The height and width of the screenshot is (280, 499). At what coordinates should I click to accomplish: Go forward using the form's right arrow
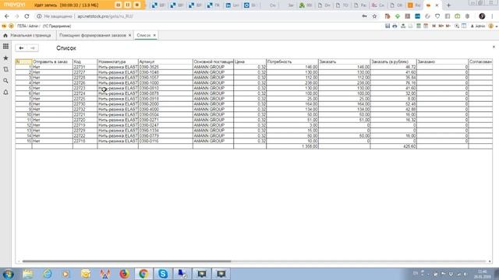tap(33, 48)
